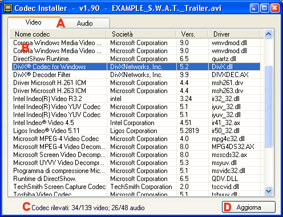Screen dimensions: 283x217
Task: Switch to the Audio tab
Action: [85, 23]
